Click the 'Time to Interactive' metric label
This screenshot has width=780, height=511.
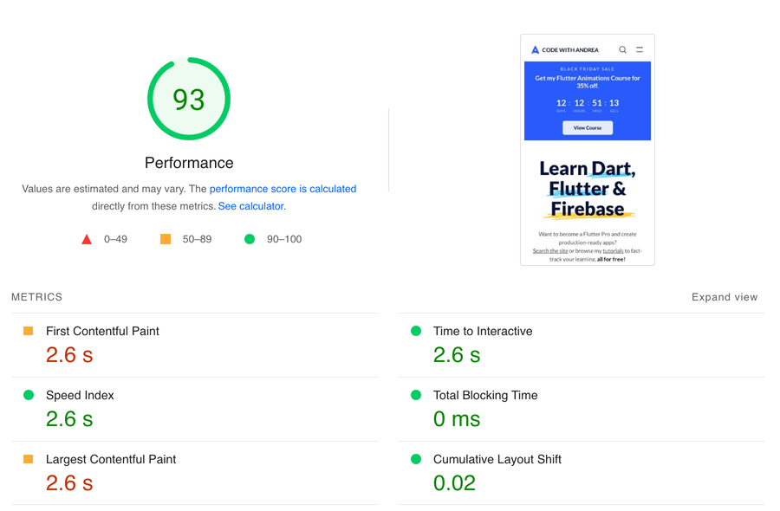tap(483, 331)
